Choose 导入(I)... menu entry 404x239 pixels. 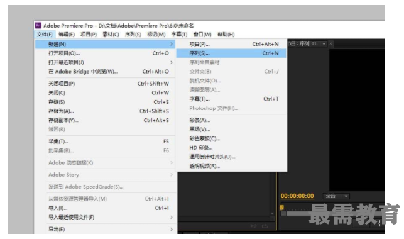[105, 208]
